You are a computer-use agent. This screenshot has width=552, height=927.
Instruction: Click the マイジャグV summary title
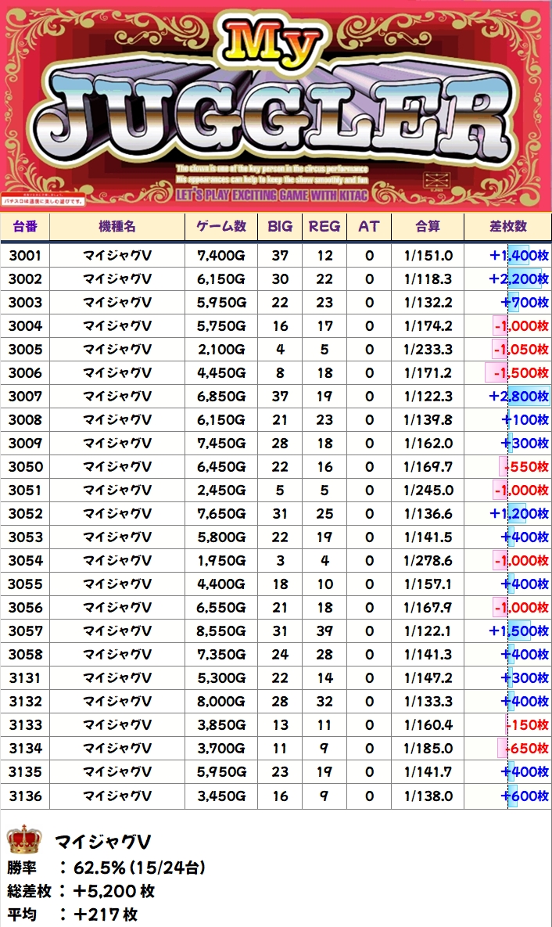(103, 842)
